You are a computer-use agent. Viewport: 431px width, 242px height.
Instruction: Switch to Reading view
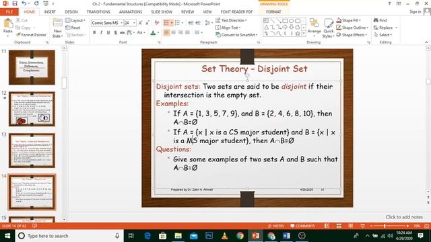(350, 226)
